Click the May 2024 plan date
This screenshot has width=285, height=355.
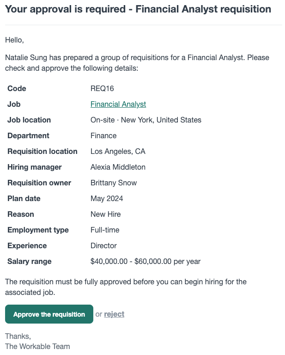pyautogui.click(x=107, y=199)
